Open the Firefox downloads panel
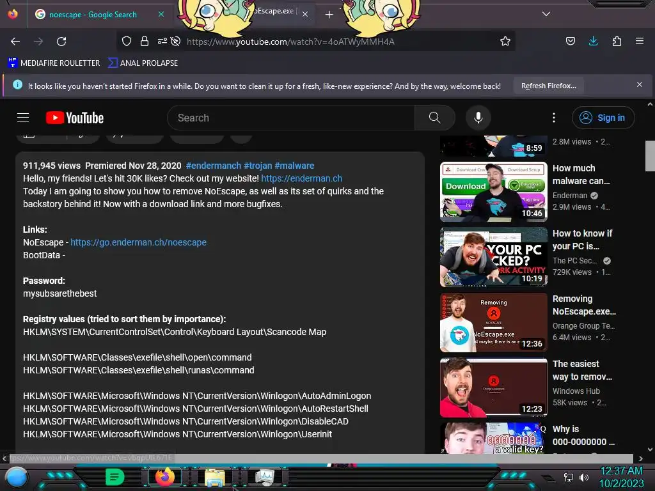 [x=593, y=41]
